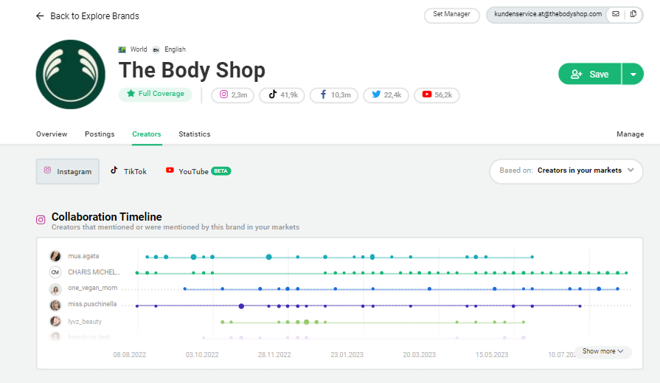Click the World flag icon

[122, 49]
